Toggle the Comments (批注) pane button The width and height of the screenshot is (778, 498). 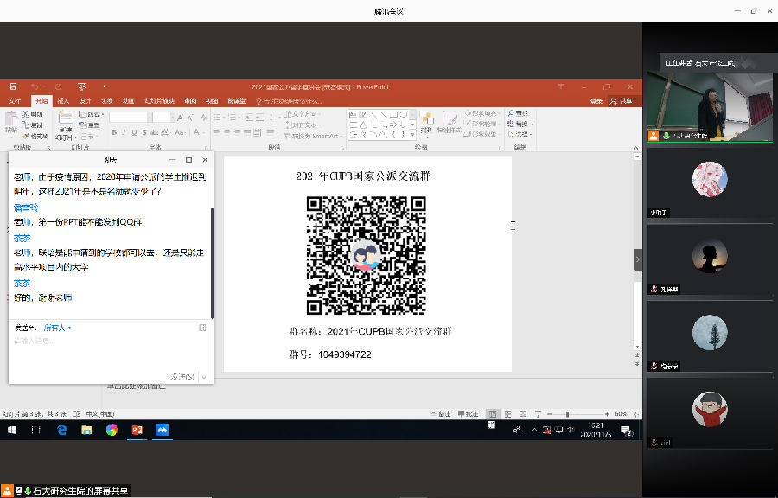[x=468, y=413]
